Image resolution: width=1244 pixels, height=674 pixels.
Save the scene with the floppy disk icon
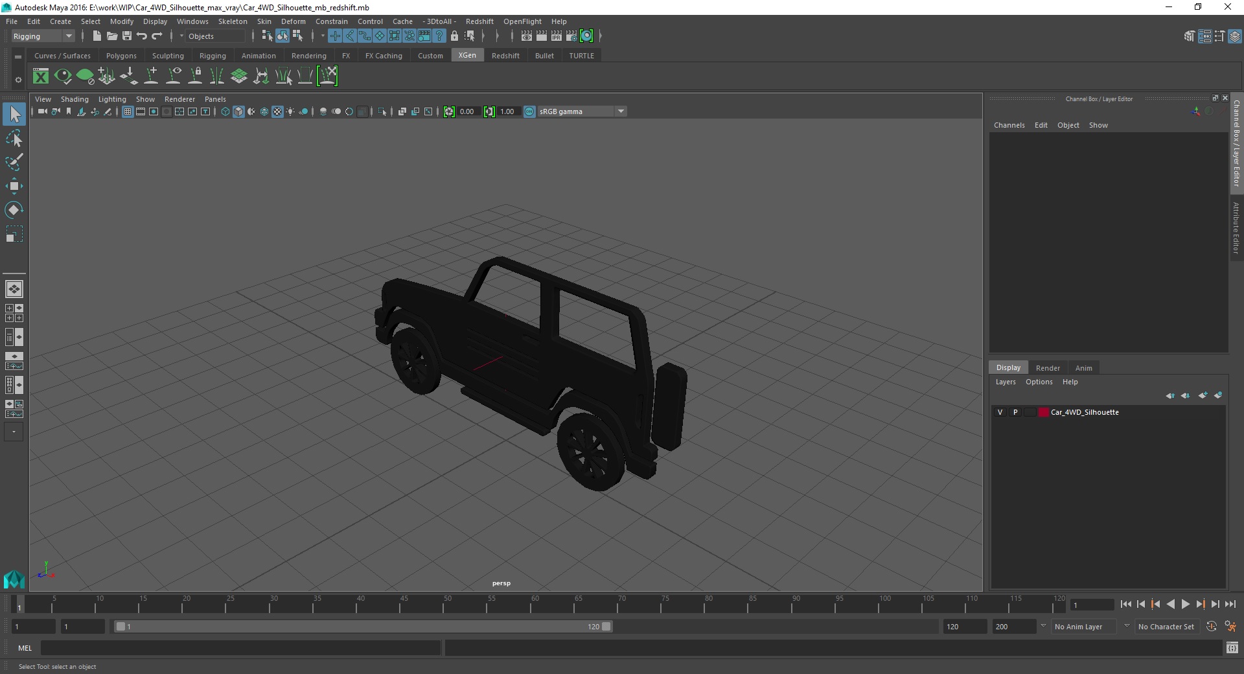[x=127, y=36]
